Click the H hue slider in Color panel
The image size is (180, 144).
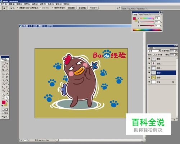147,18
